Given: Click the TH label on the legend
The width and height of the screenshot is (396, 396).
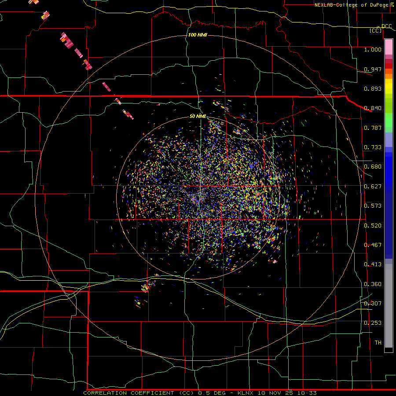Looking at the screenshot, I should coord(378,343).
